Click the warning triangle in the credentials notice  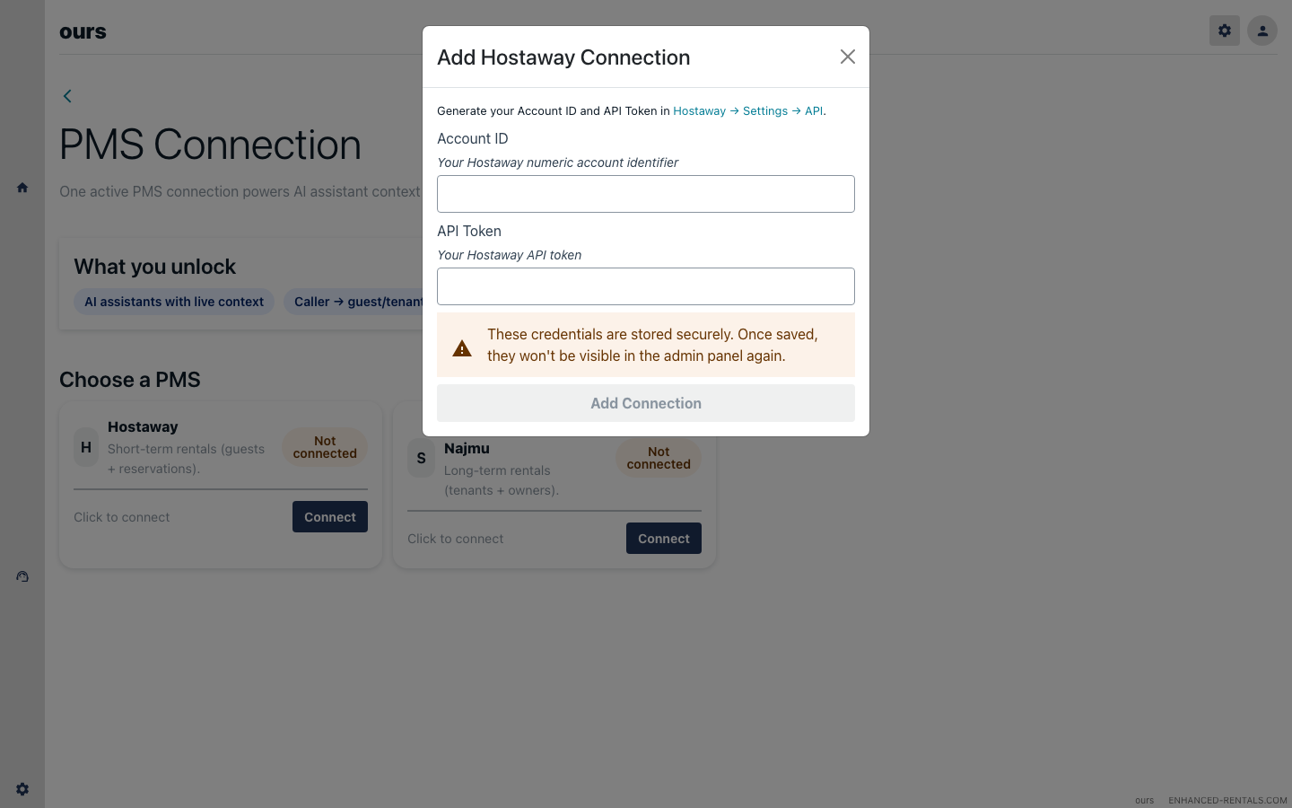461,347
